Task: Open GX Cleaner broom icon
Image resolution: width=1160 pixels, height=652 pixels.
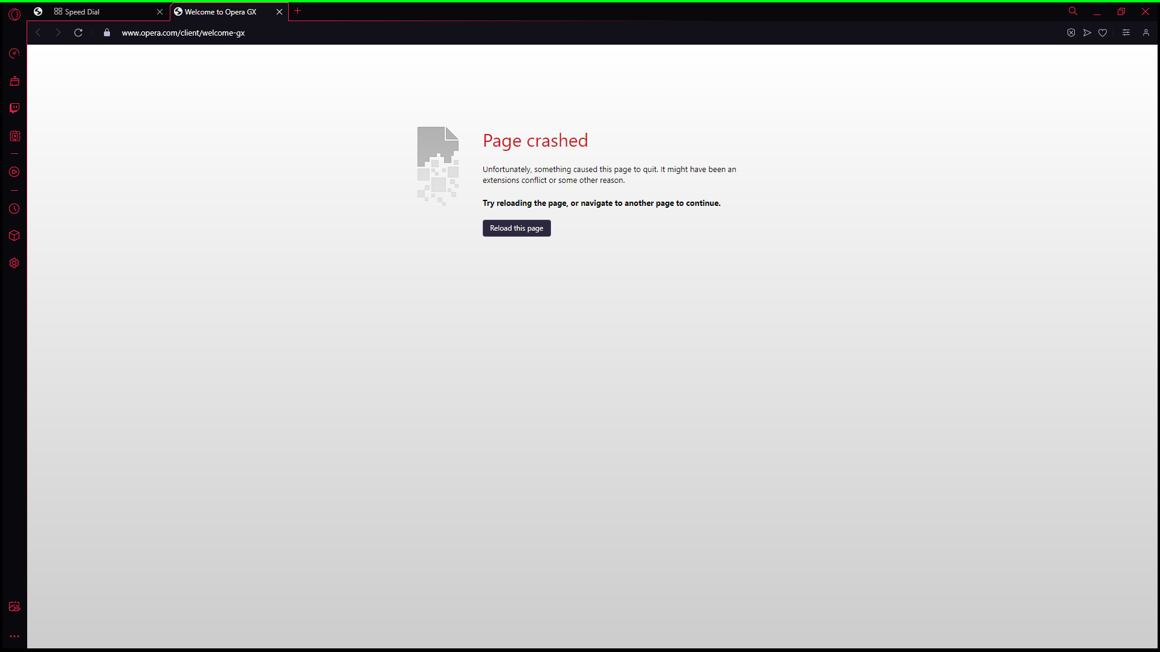Action: tap(14, 81)
